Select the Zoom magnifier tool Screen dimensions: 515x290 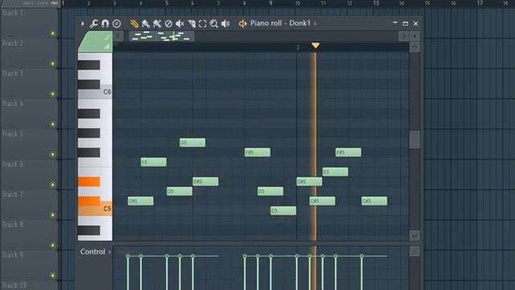point(214,23)
